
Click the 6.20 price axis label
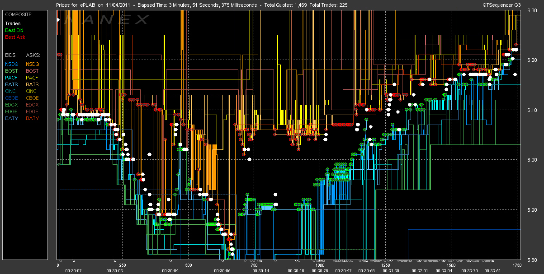(531, 60)
